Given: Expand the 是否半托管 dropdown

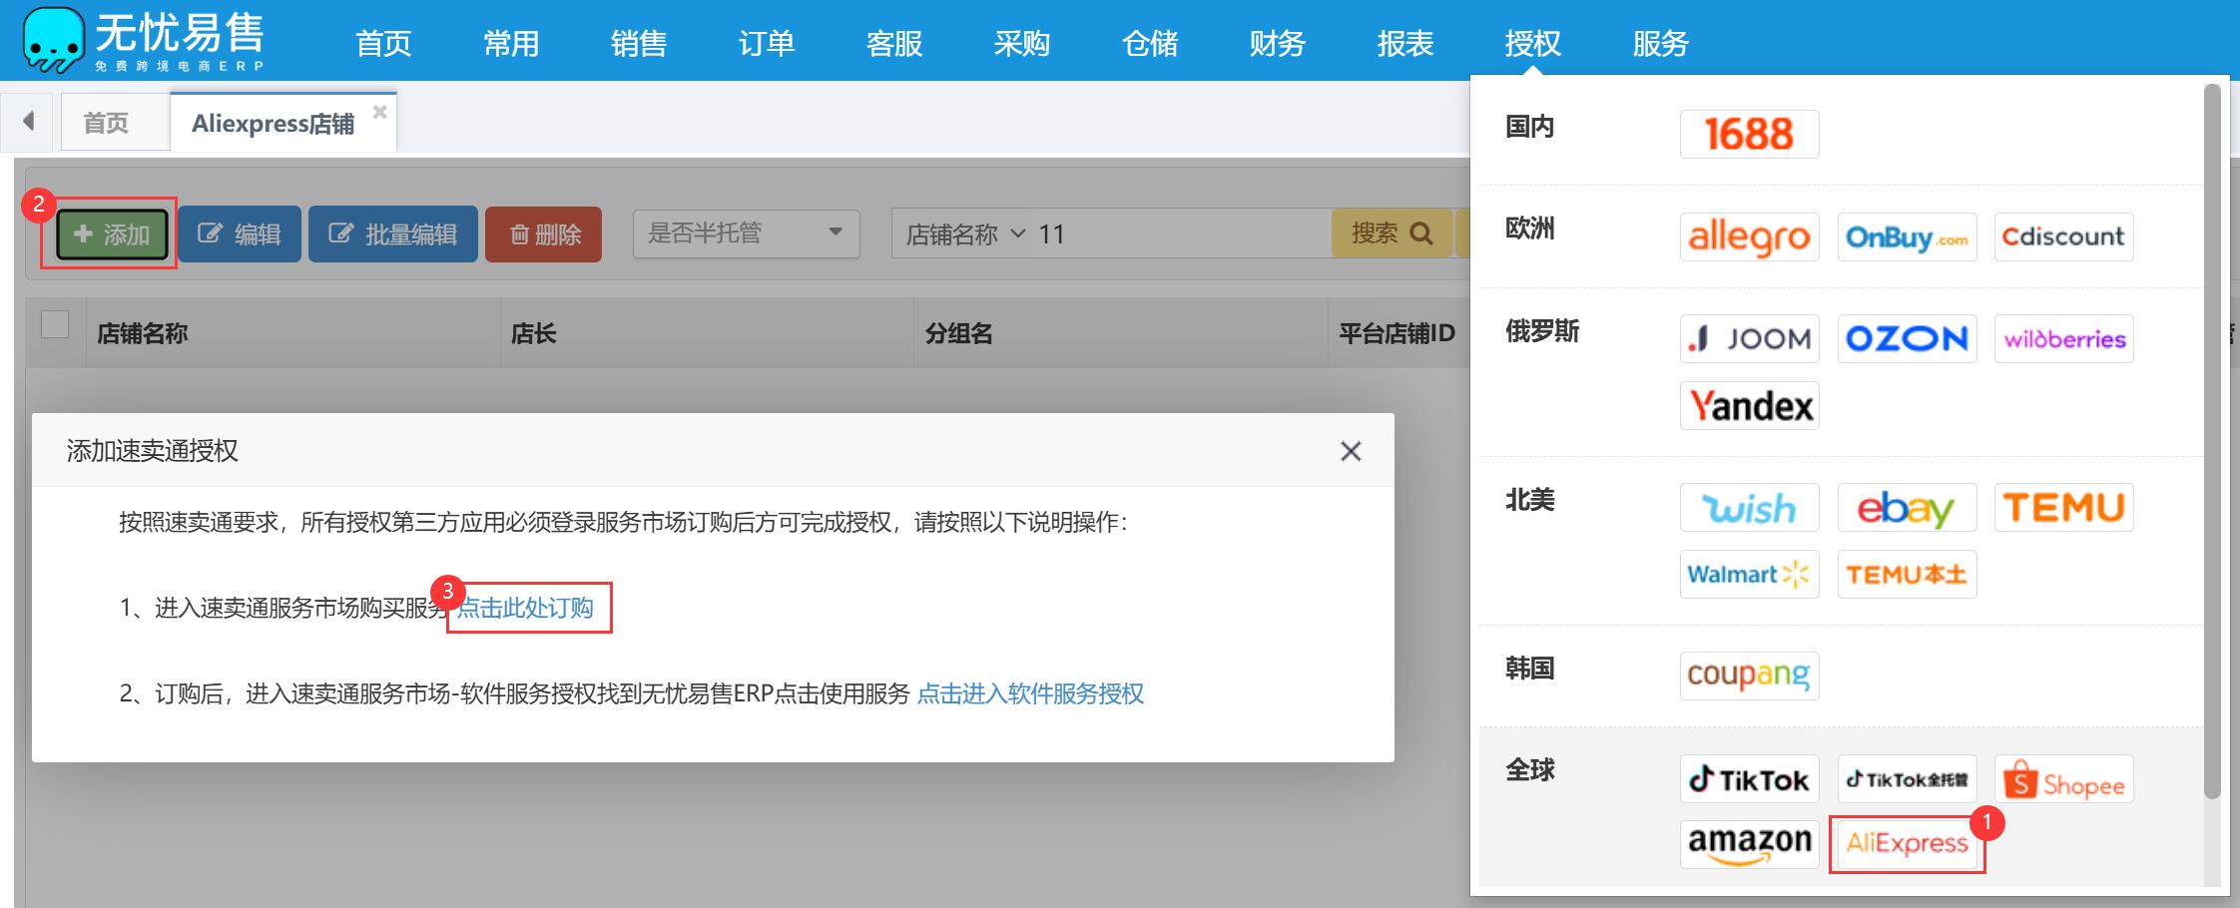Looking at the screenshot, I should 746,233.
